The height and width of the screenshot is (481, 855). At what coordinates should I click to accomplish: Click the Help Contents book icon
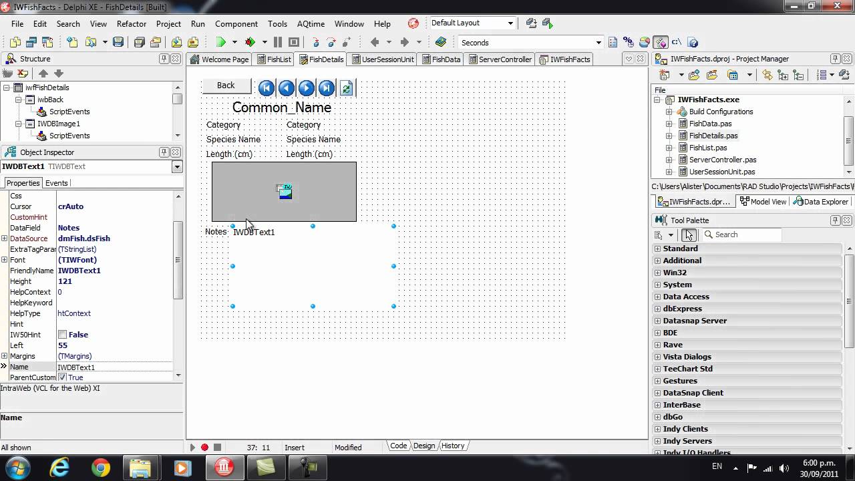point(440,42)
